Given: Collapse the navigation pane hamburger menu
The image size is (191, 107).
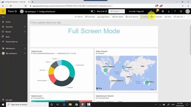Looking at the screenshot, I should pos(3,17).
